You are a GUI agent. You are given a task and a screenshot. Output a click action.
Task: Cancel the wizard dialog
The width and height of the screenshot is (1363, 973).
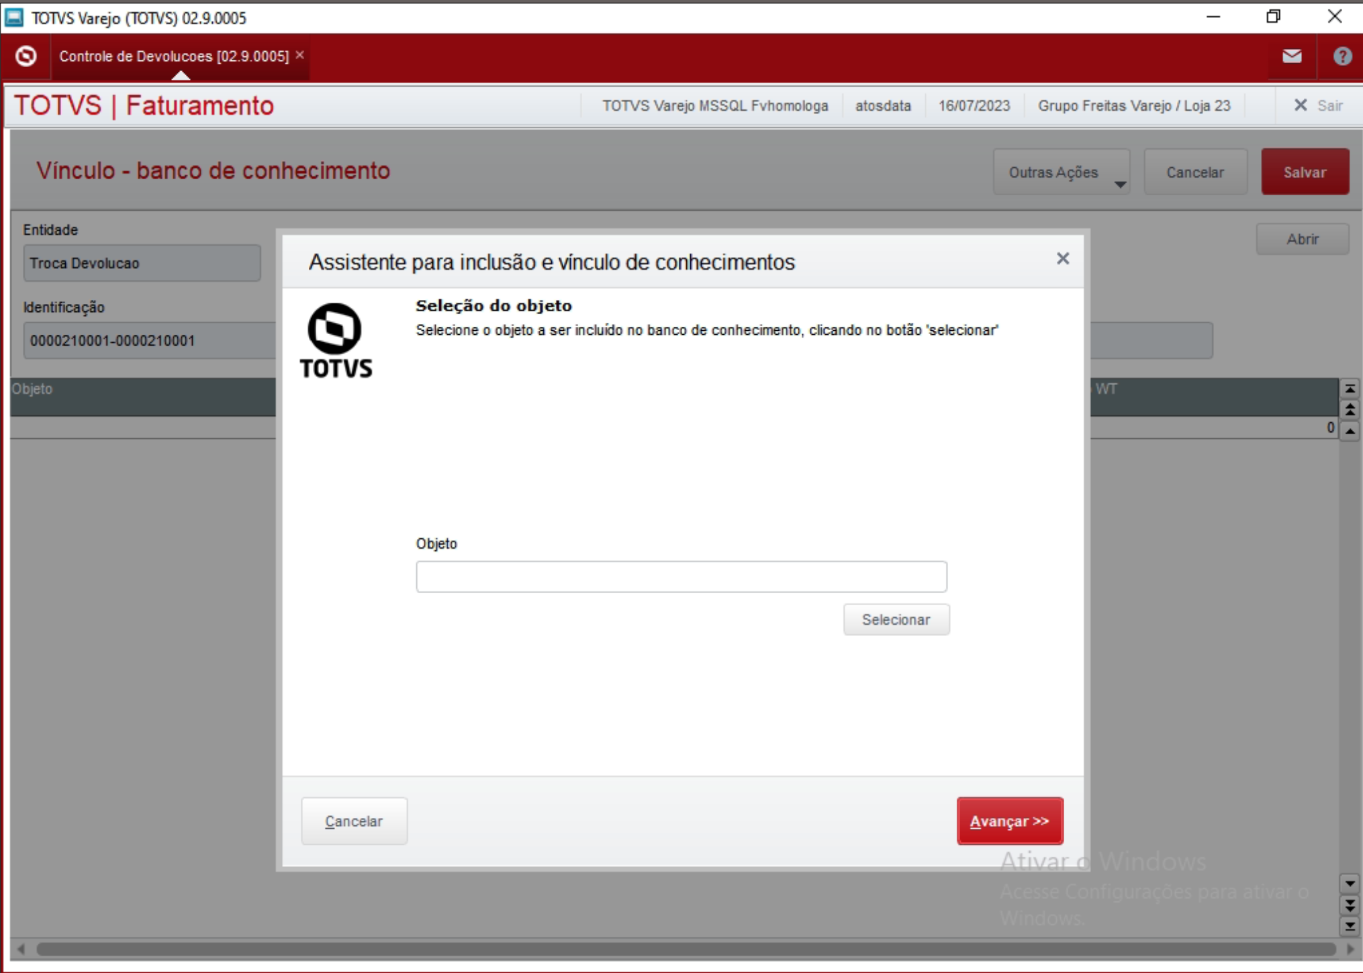(354, 821)
